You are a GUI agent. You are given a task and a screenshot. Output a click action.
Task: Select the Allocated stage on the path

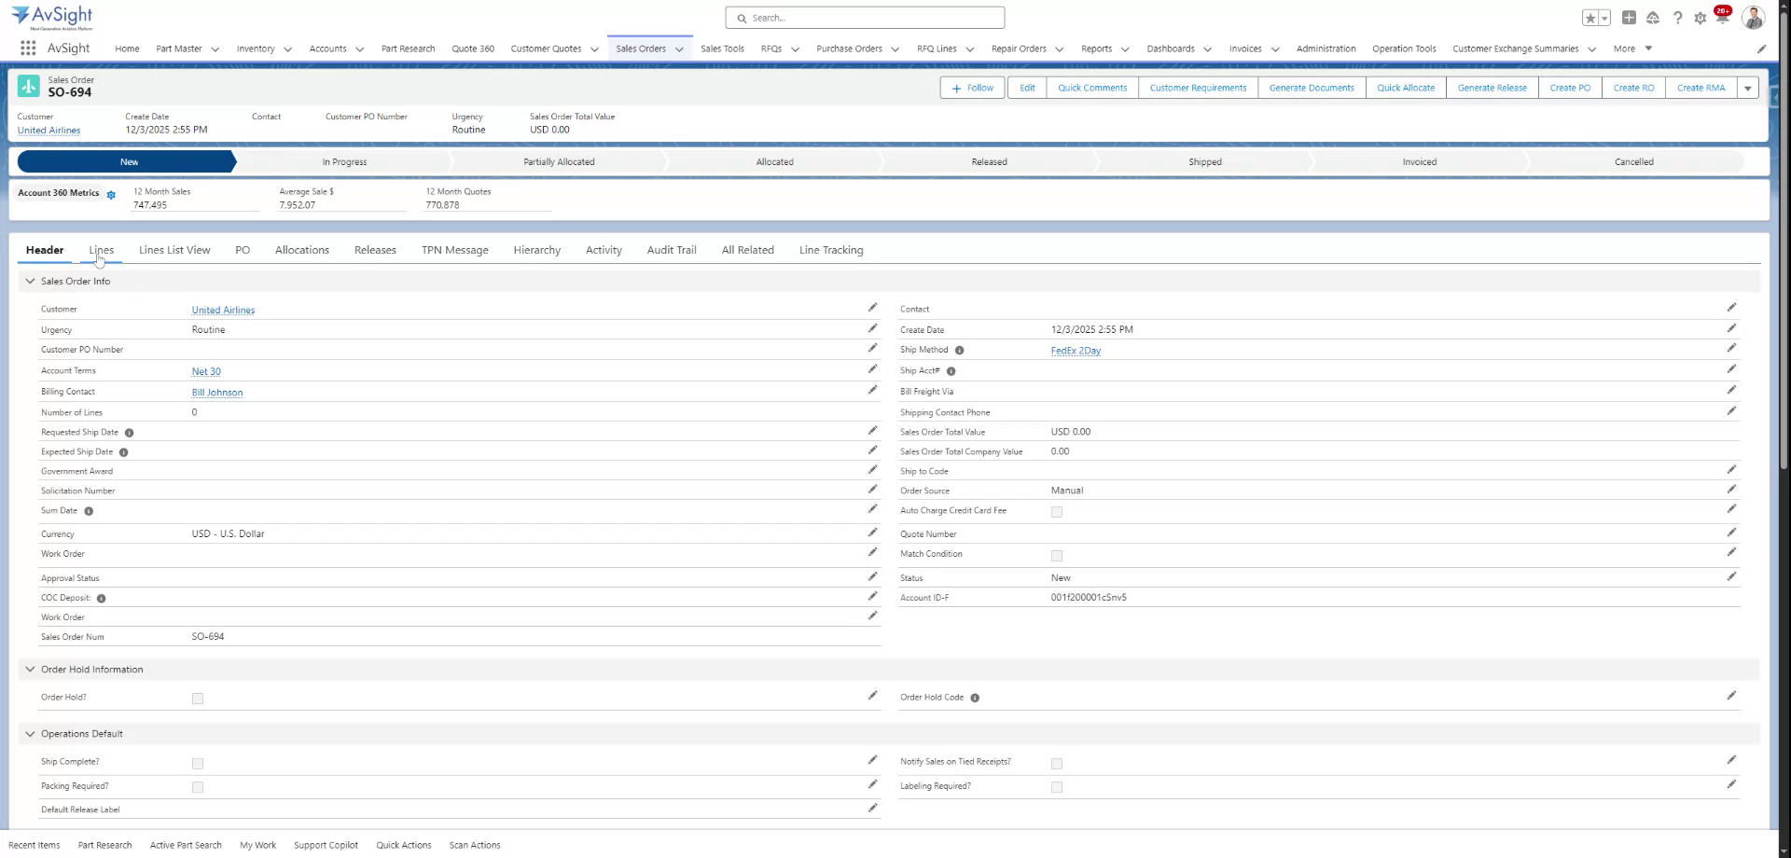point(774,161)
